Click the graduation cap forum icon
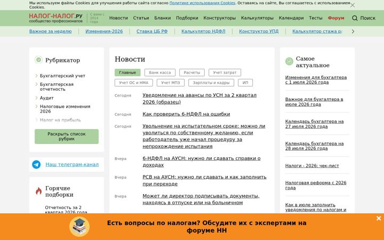The height and width of the screenshot is (240, 384). (x=79, y=227)
